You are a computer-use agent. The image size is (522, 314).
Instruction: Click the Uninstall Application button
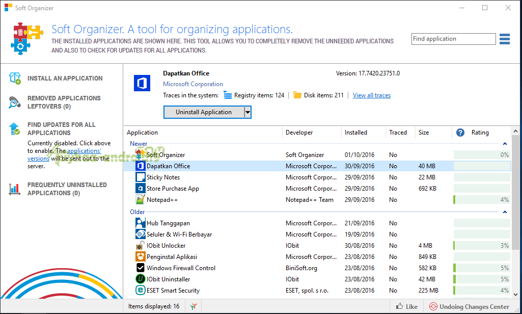204,112
